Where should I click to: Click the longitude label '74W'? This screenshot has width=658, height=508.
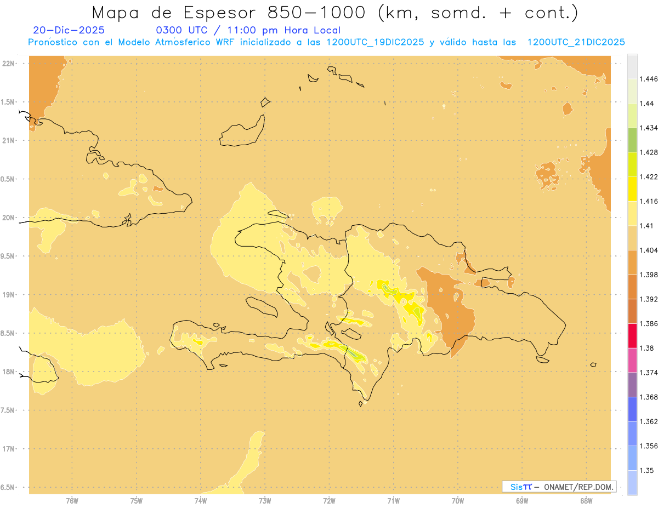(201, 501)
